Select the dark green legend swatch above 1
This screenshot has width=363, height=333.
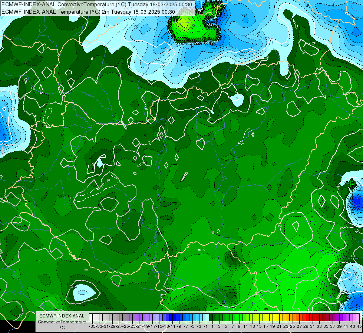coord(211,317)
